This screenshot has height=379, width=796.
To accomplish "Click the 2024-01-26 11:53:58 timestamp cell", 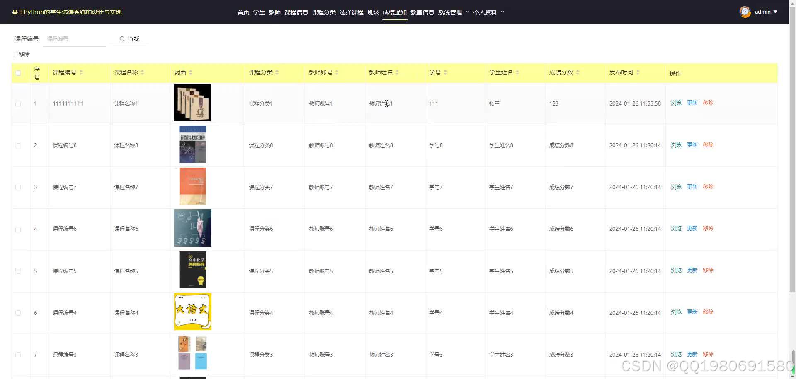I will pyautogui.click(x=635, y=103).
